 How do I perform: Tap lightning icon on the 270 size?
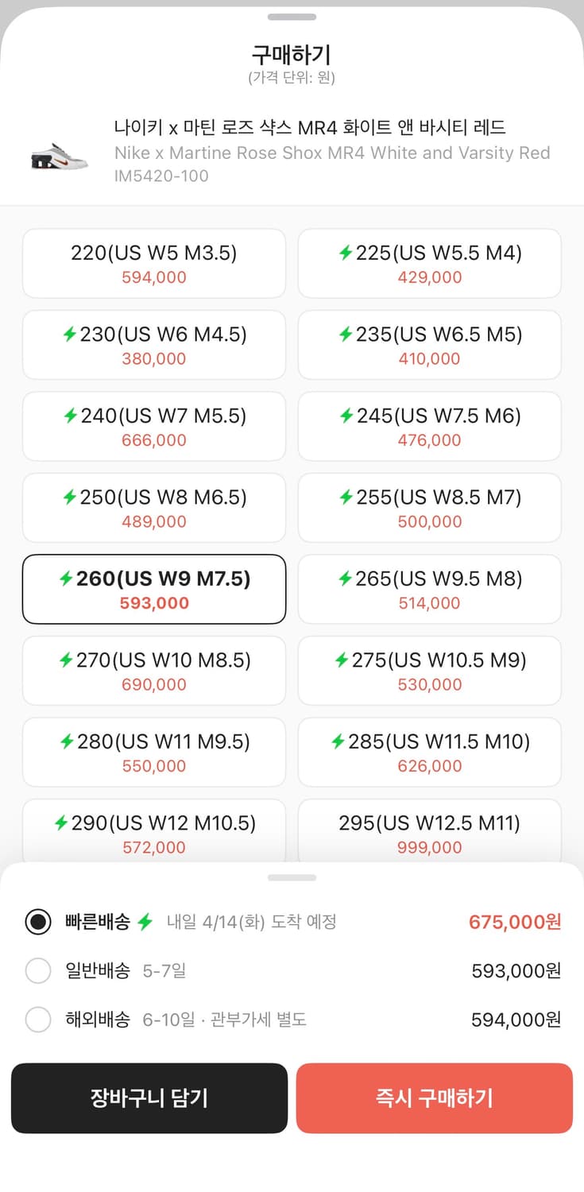[x=67, y=660]
